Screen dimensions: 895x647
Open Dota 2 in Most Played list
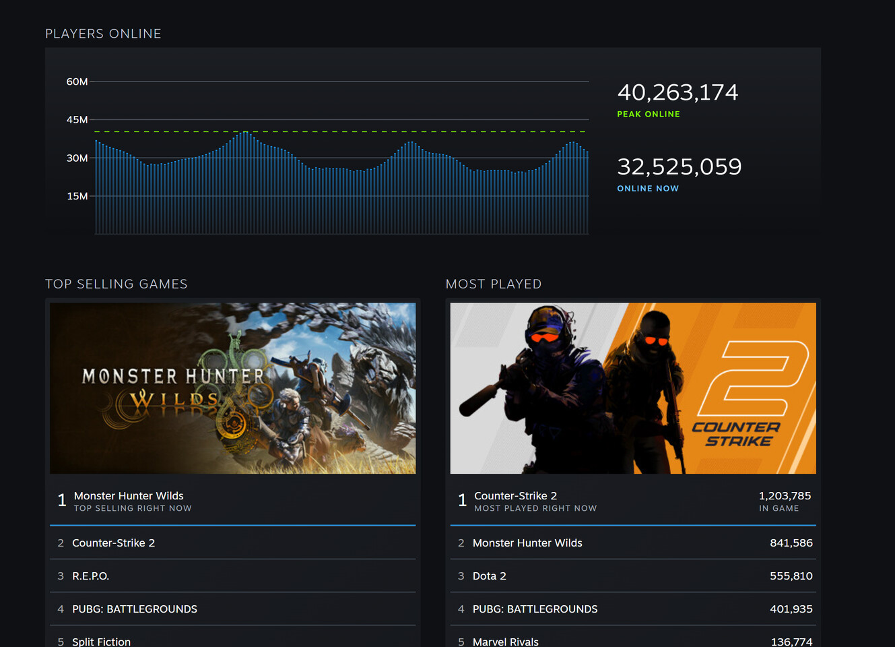(633, 576)
